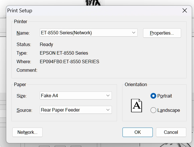Click the EPSON ET-8550 Series type text
This screenshot has height=147, width=194.
[x=64, y=53]
